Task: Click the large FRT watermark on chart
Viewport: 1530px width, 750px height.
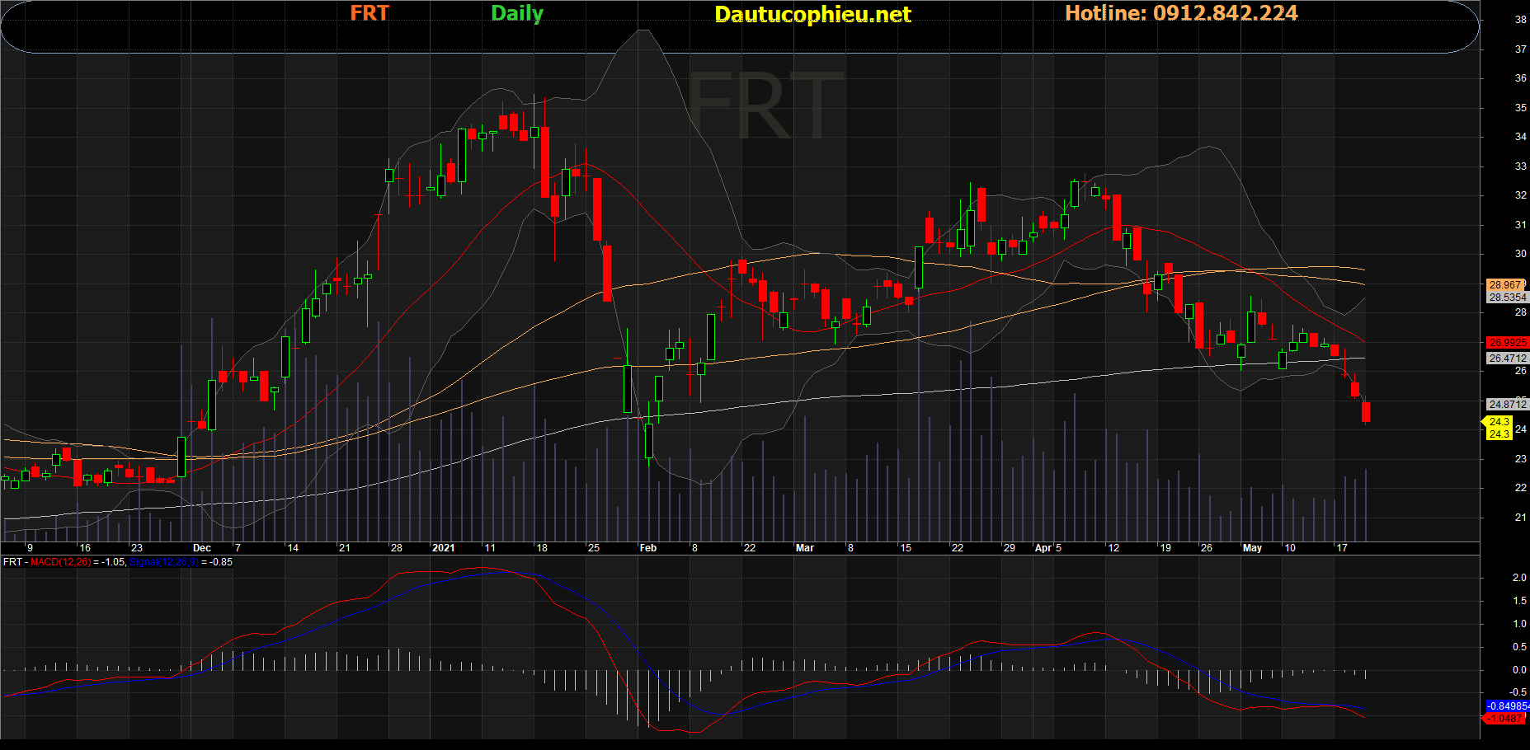Action: click(x=765, y=105)
